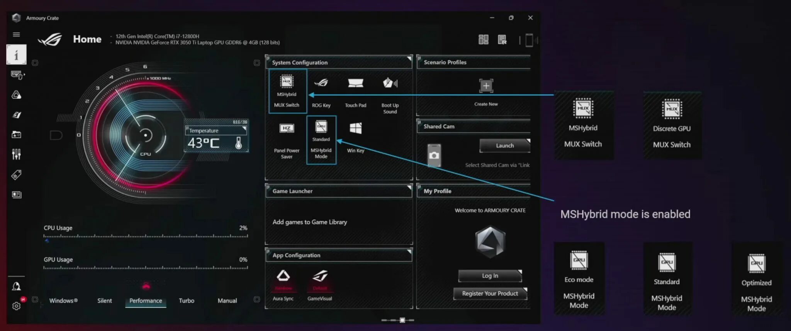Viewport: 791px width, 331px height.
Task: Click the thermometer icon beside 43°C
Action: pyautogui.click(x=239, y=143)
